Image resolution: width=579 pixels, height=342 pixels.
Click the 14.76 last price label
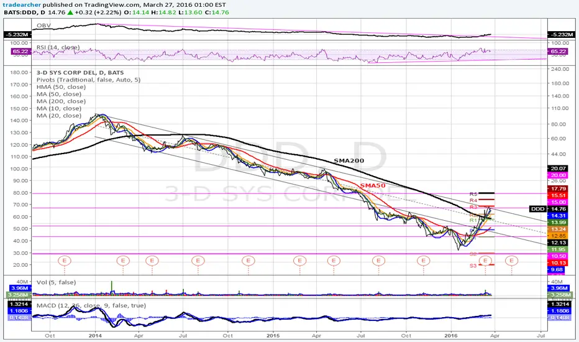coord(558,209)
